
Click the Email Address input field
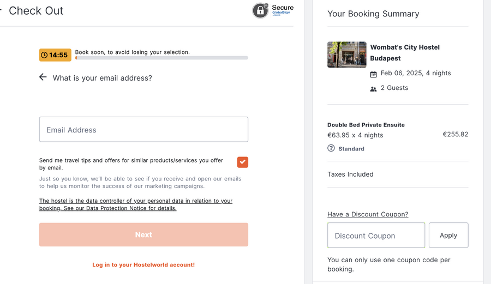[143, 130]
